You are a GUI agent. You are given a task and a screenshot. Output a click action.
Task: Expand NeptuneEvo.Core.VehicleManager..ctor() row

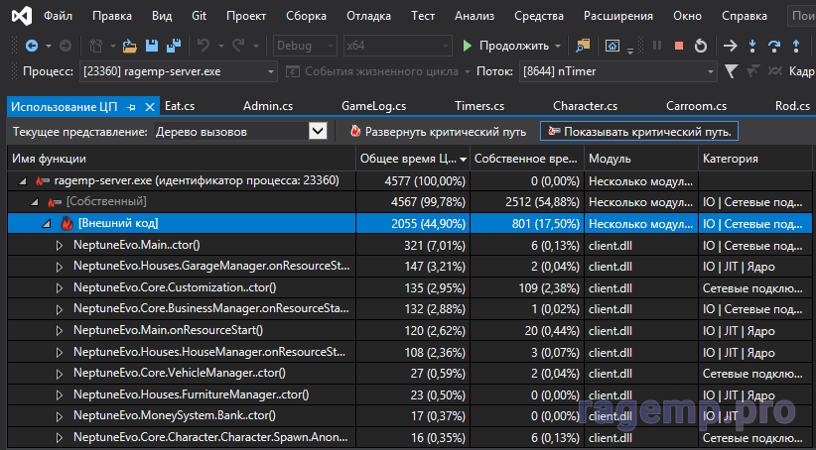coord(59,374)
